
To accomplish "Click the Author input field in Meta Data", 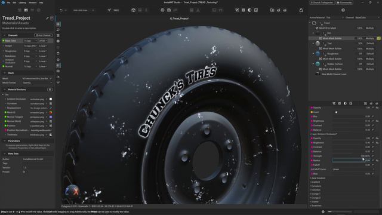I will click(x=37, y=159).
